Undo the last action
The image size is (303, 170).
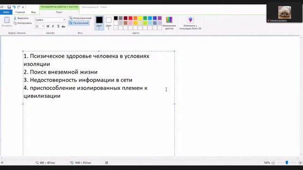click(x=14, y=7)
